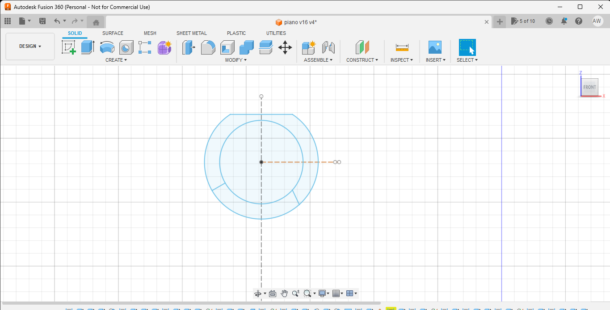
Task: Start Create Sketch tool
Action: pyautogui.click(x=69, y=47)
